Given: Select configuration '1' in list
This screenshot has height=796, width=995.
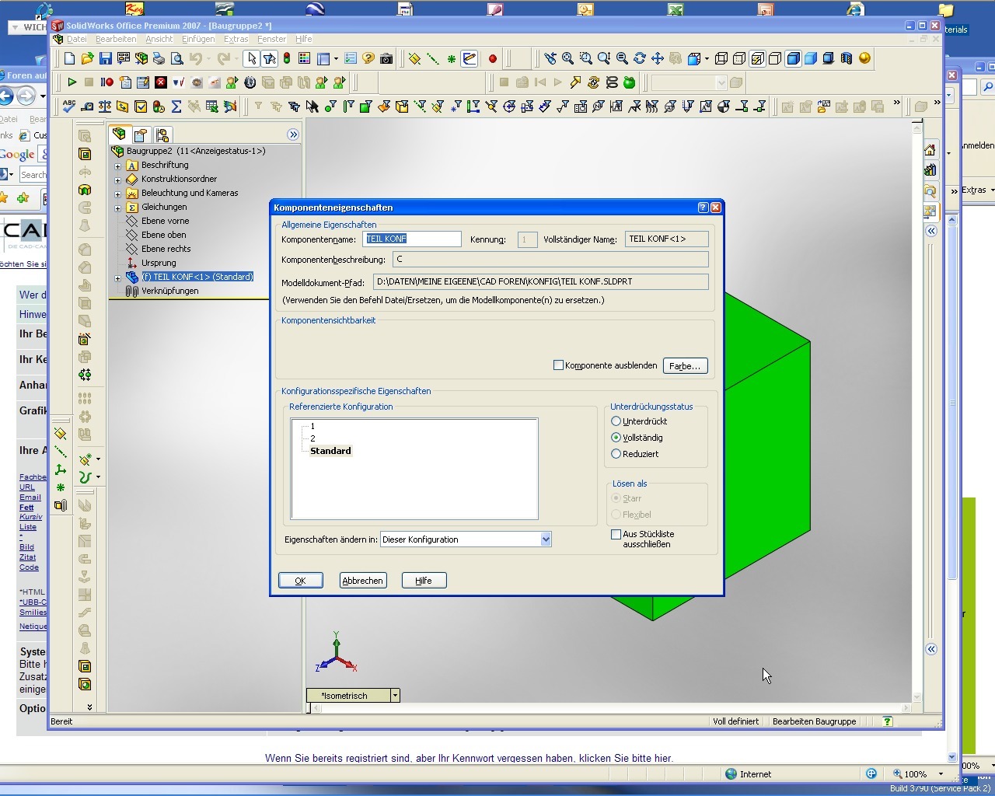Looking at the screenshot, I should point(312,427).
